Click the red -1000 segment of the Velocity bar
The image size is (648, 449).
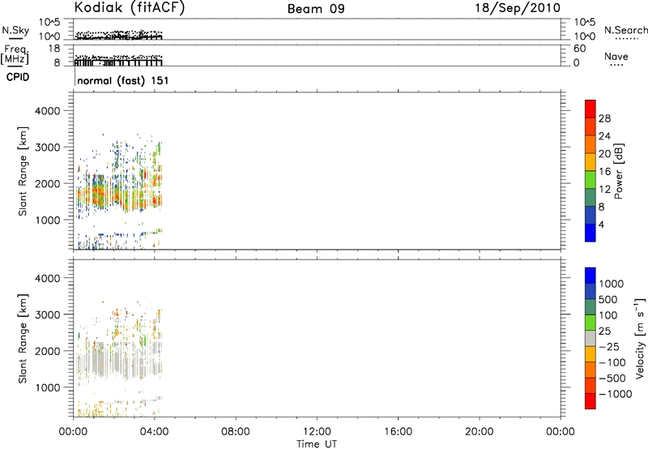coord(590,401)
